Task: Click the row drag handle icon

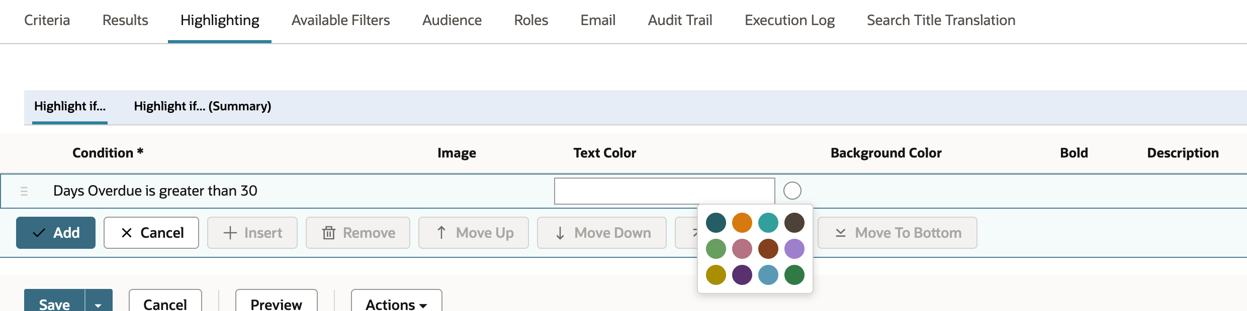Action: pos(24,191)
